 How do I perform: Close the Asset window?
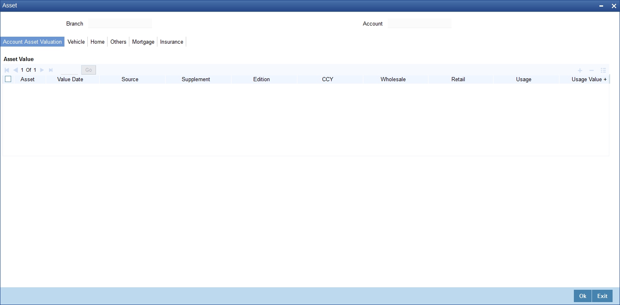point(613,6)
